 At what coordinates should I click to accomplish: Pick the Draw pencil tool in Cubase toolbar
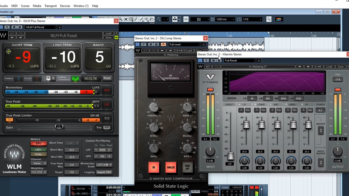tap(136, 19)
